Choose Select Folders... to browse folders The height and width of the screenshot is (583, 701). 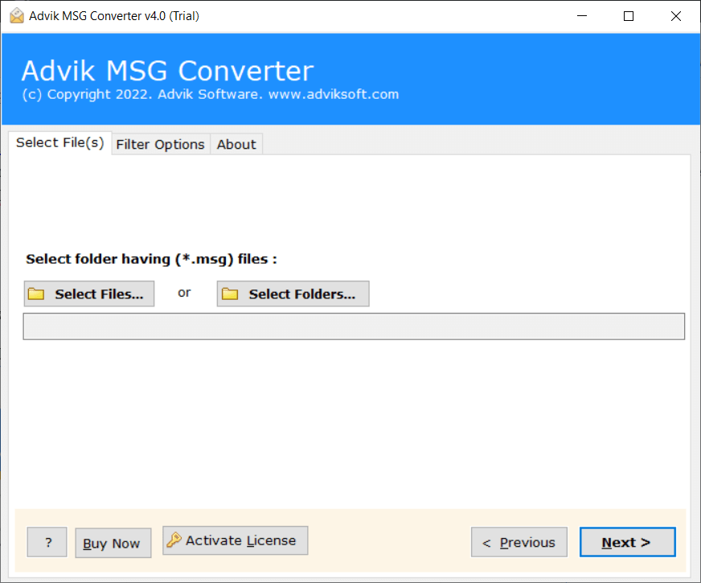click(x=293, y=294)
